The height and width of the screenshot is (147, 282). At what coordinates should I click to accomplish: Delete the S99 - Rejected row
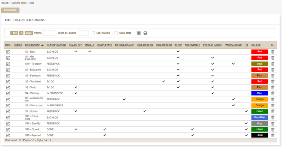pyautogui.click(x=272, y=135)
